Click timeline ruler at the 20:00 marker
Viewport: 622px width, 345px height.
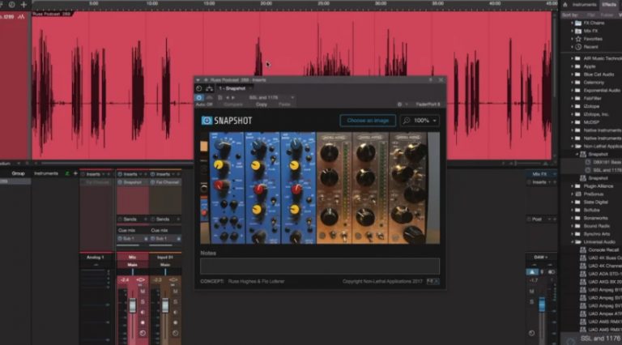[x=266, y=3]
